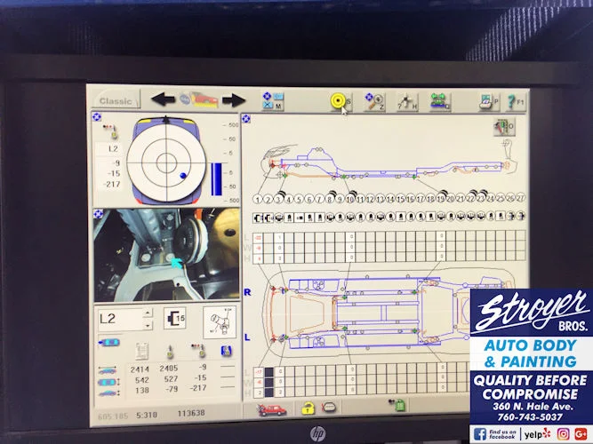Decrease the L2 point spinner
This screenshot has width=593, height=444.
(x=148, y=325)
